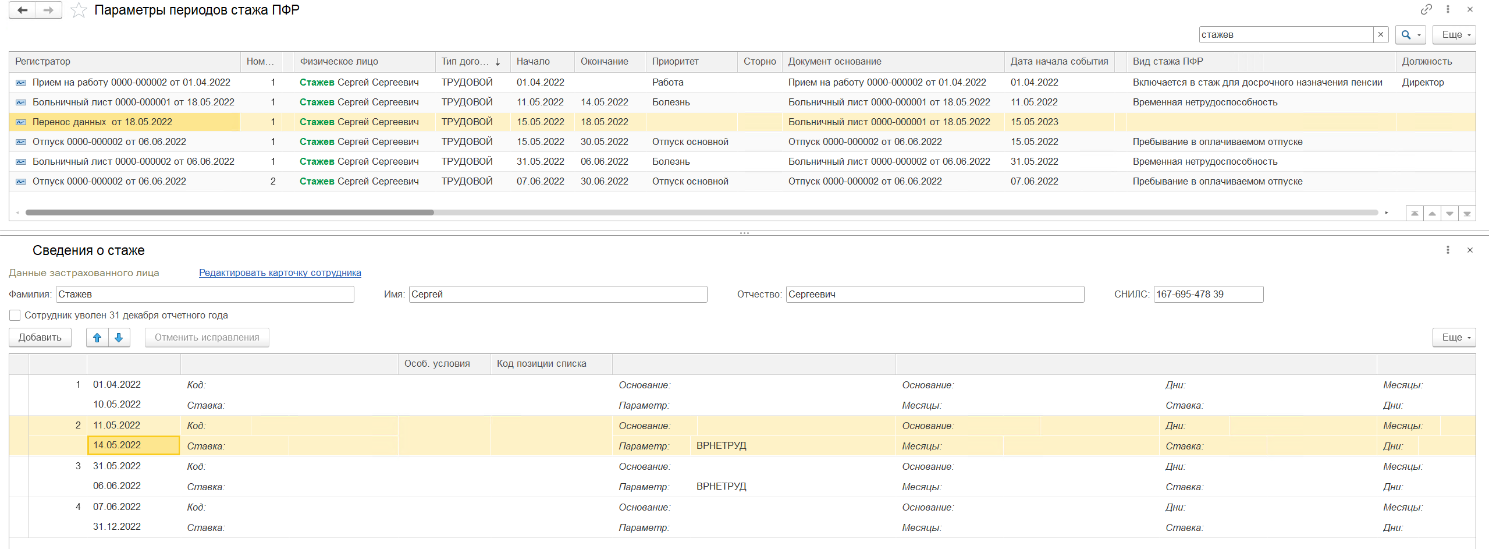Click 'Особ. условия' column header
The width and height of the screenshot is (1489, 549).
(x=444, y=364)
